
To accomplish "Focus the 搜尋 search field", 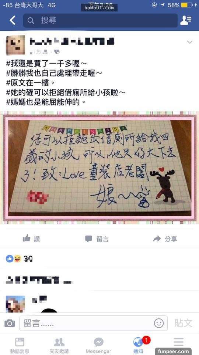I will coord(100,21).
